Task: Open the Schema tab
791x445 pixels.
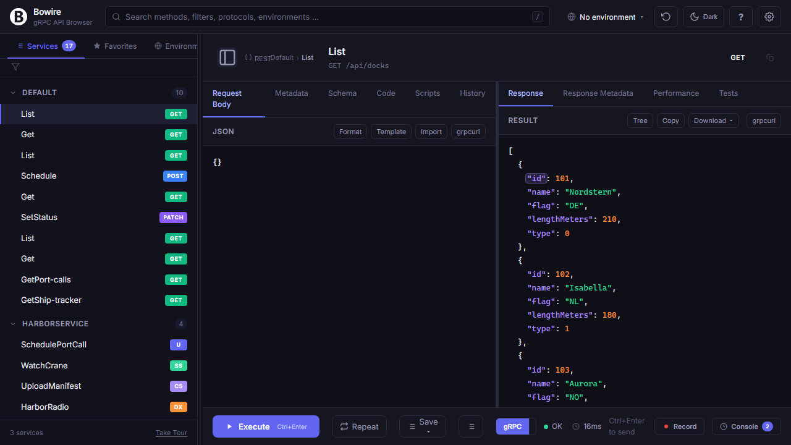Action: point(342,93)
